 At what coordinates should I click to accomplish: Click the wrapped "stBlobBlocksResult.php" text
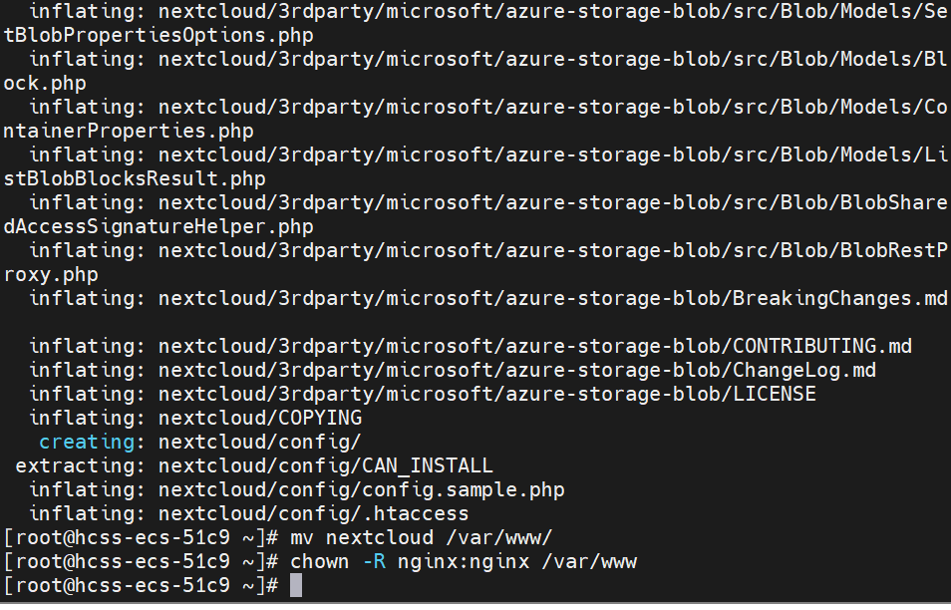(x=135, y=178)
